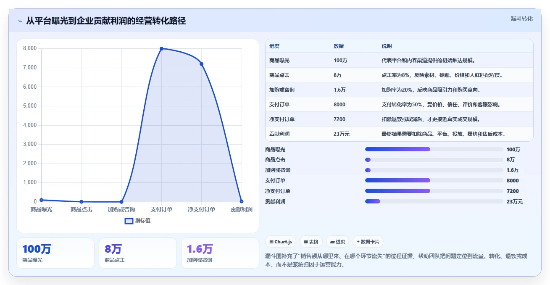Select the 100万 summary card
Screen dimensions: 550x285
(55, 253)
